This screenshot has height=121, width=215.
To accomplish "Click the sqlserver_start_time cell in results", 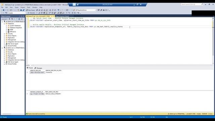I will click(37, 73).
